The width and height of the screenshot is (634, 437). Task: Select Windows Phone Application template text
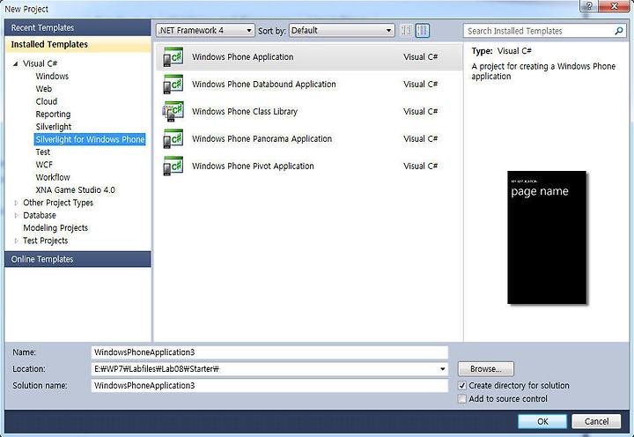click(243, 57)
